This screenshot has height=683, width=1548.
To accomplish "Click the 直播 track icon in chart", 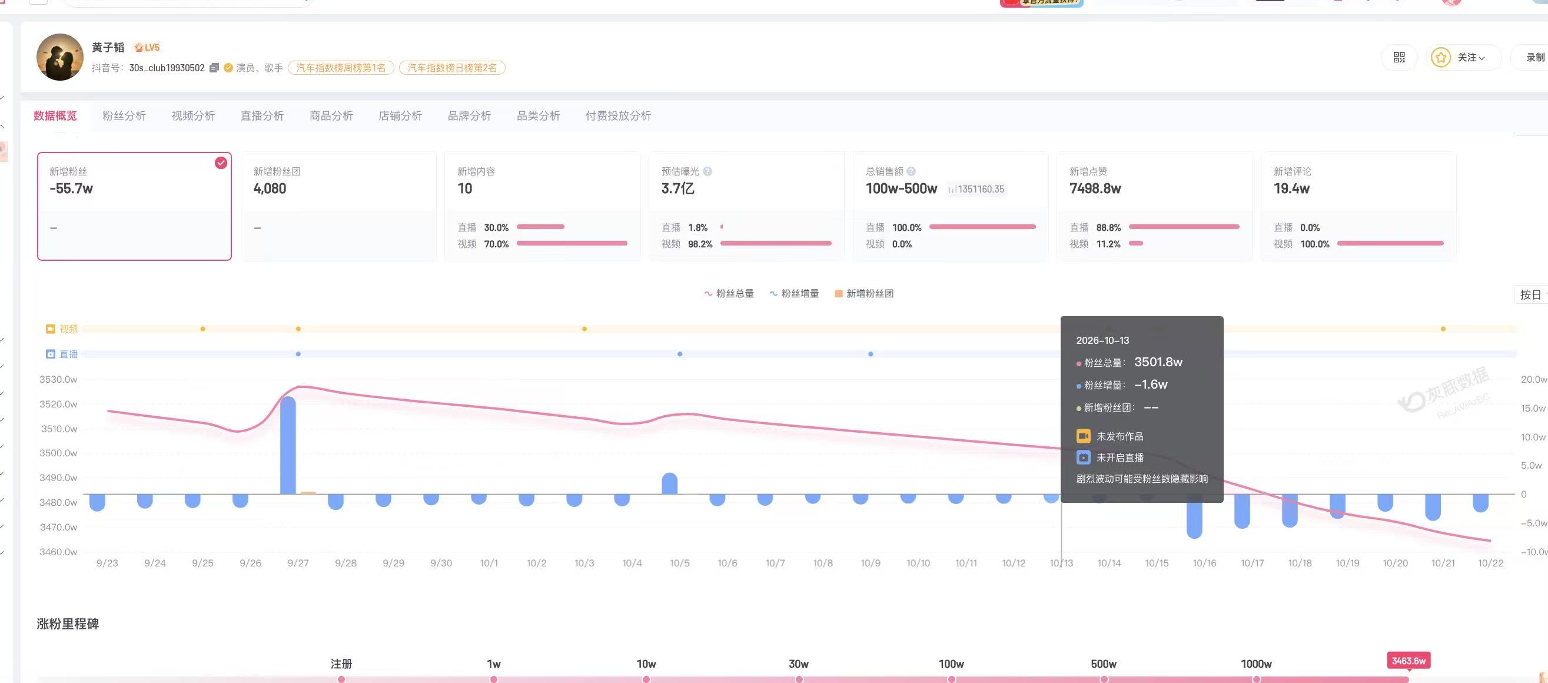I will 51,354.
